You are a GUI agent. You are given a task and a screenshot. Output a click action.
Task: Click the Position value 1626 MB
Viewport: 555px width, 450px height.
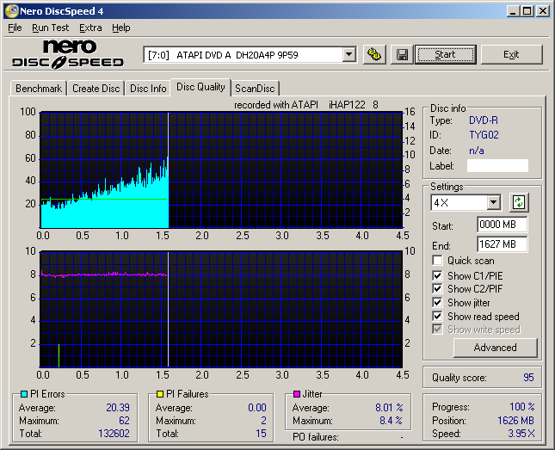coord(515,420)
